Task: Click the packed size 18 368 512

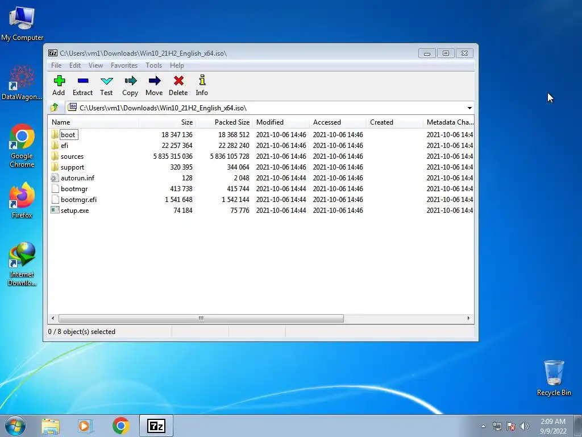Action: click(234, 135)
